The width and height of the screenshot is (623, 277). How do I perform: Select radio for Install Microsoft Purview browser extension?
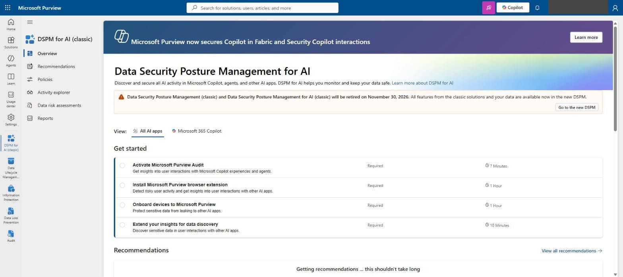coord(122,185)
